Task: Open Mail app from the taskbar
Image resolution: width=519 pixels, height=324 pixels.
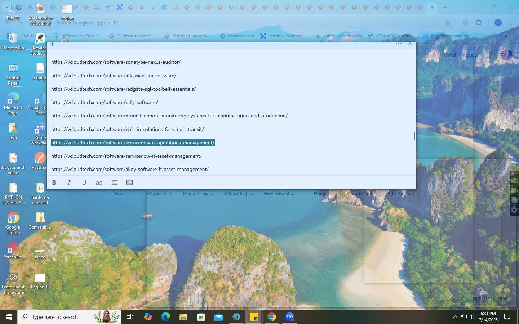Action: (x=219, y=317)
